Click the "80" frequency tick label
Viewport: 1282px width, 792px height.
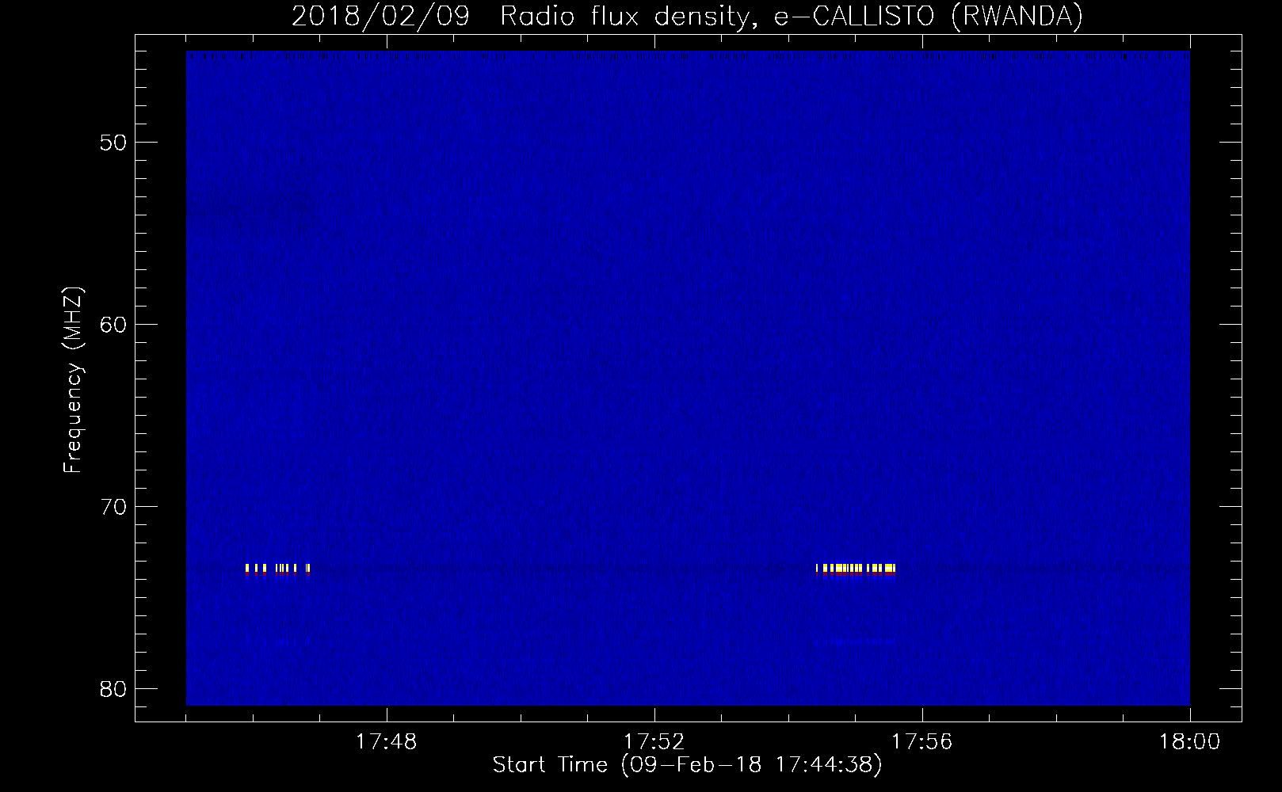(113, 687)
